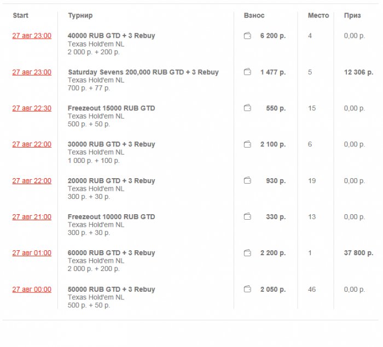
Task: Click the Приз column header
Action: (x=352, y=15)
